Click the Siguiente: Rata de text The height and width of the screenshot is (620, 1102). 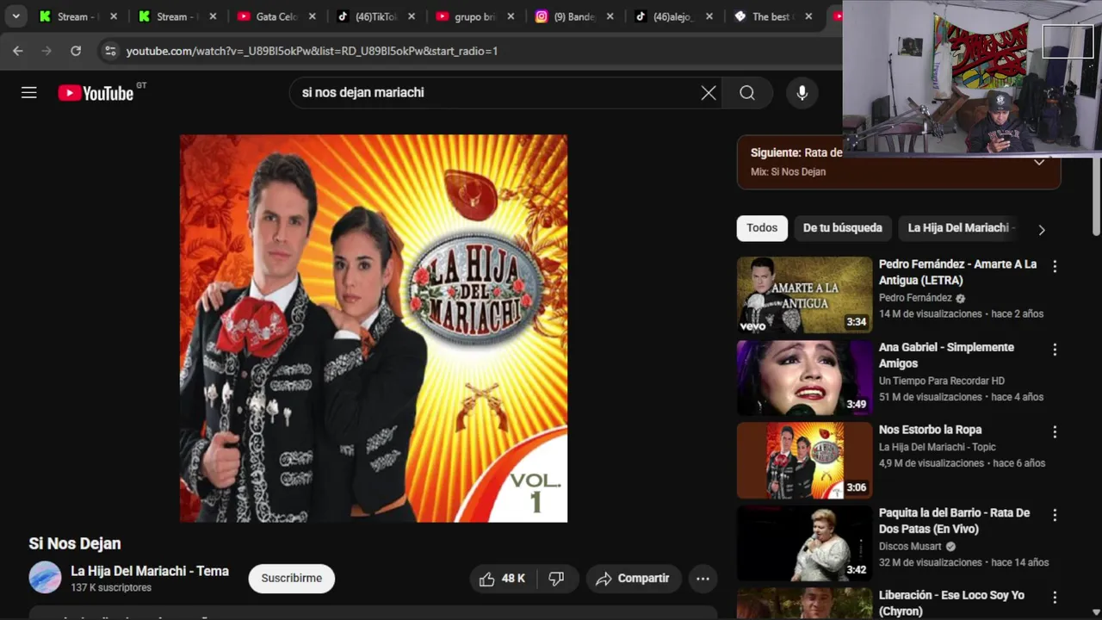tap(796, 152)
